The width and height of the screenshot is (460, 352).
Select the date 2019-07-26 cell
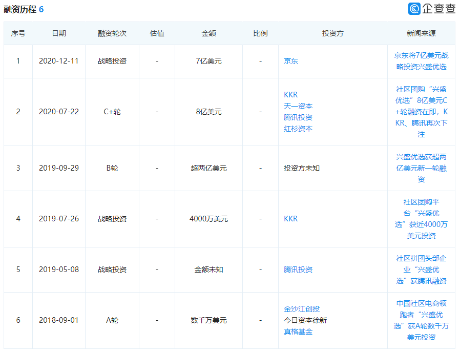click(x=59, y=219)
